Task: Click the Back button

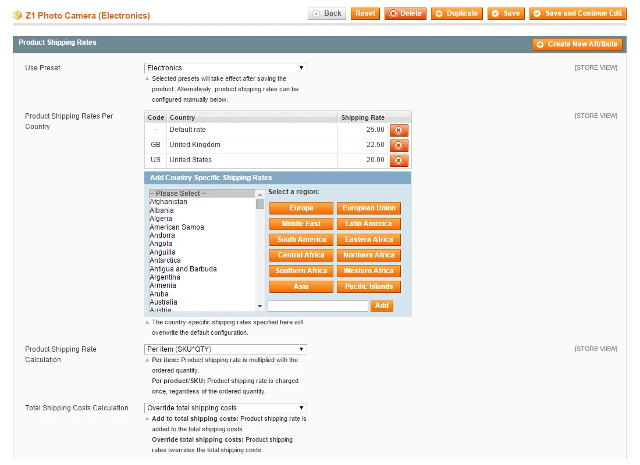Action: click(327, 13)
